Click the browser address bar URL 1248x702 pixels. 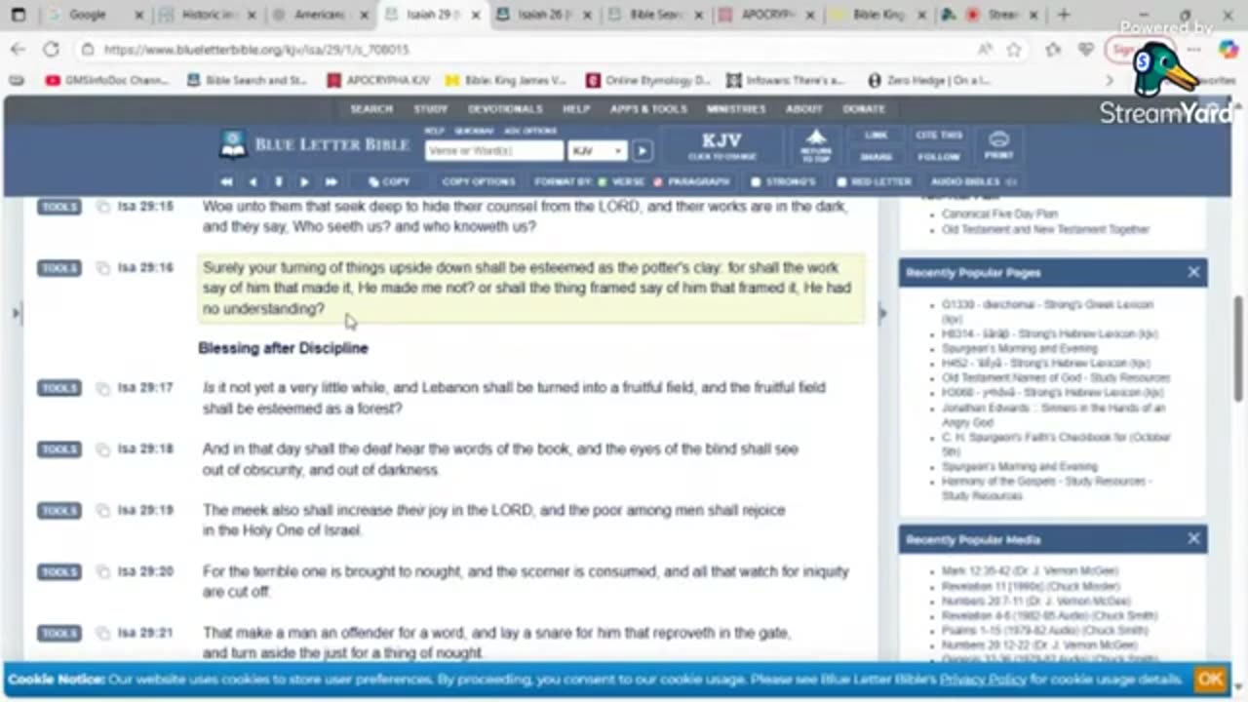(x=256, y=49)
